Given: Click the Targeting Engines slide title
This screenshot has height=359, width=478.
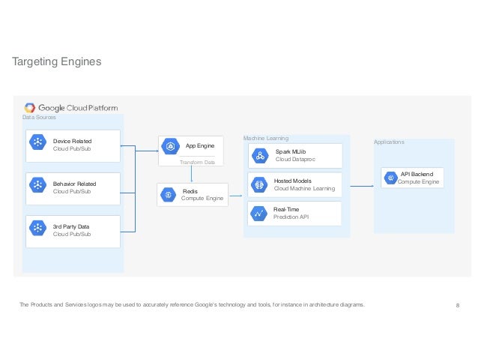Looking at the screenshot, I should (56, 62).
